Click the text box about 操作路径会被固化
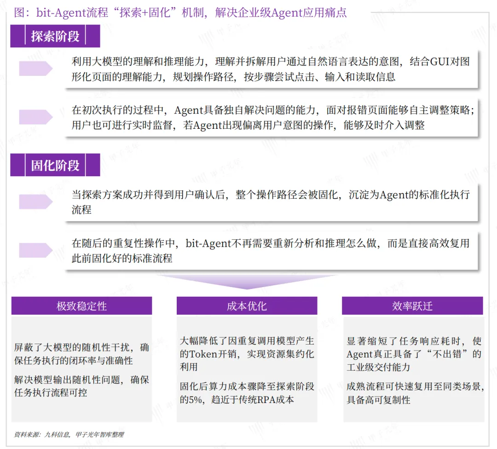497x449 pixels. (272, 202)
